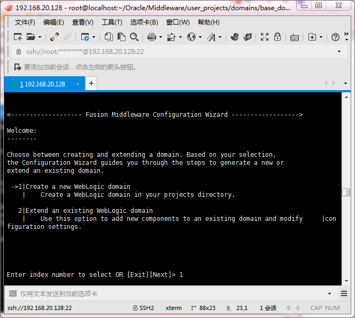Click the lock screen padlock icon
Viewport: 355px width, 318px height.
tap(277, 37)
